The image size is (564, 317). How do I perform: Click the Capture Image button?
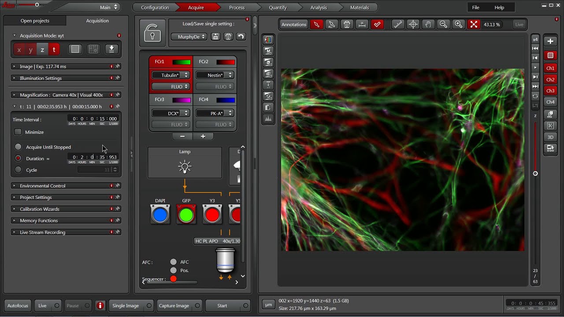(174, 306)
